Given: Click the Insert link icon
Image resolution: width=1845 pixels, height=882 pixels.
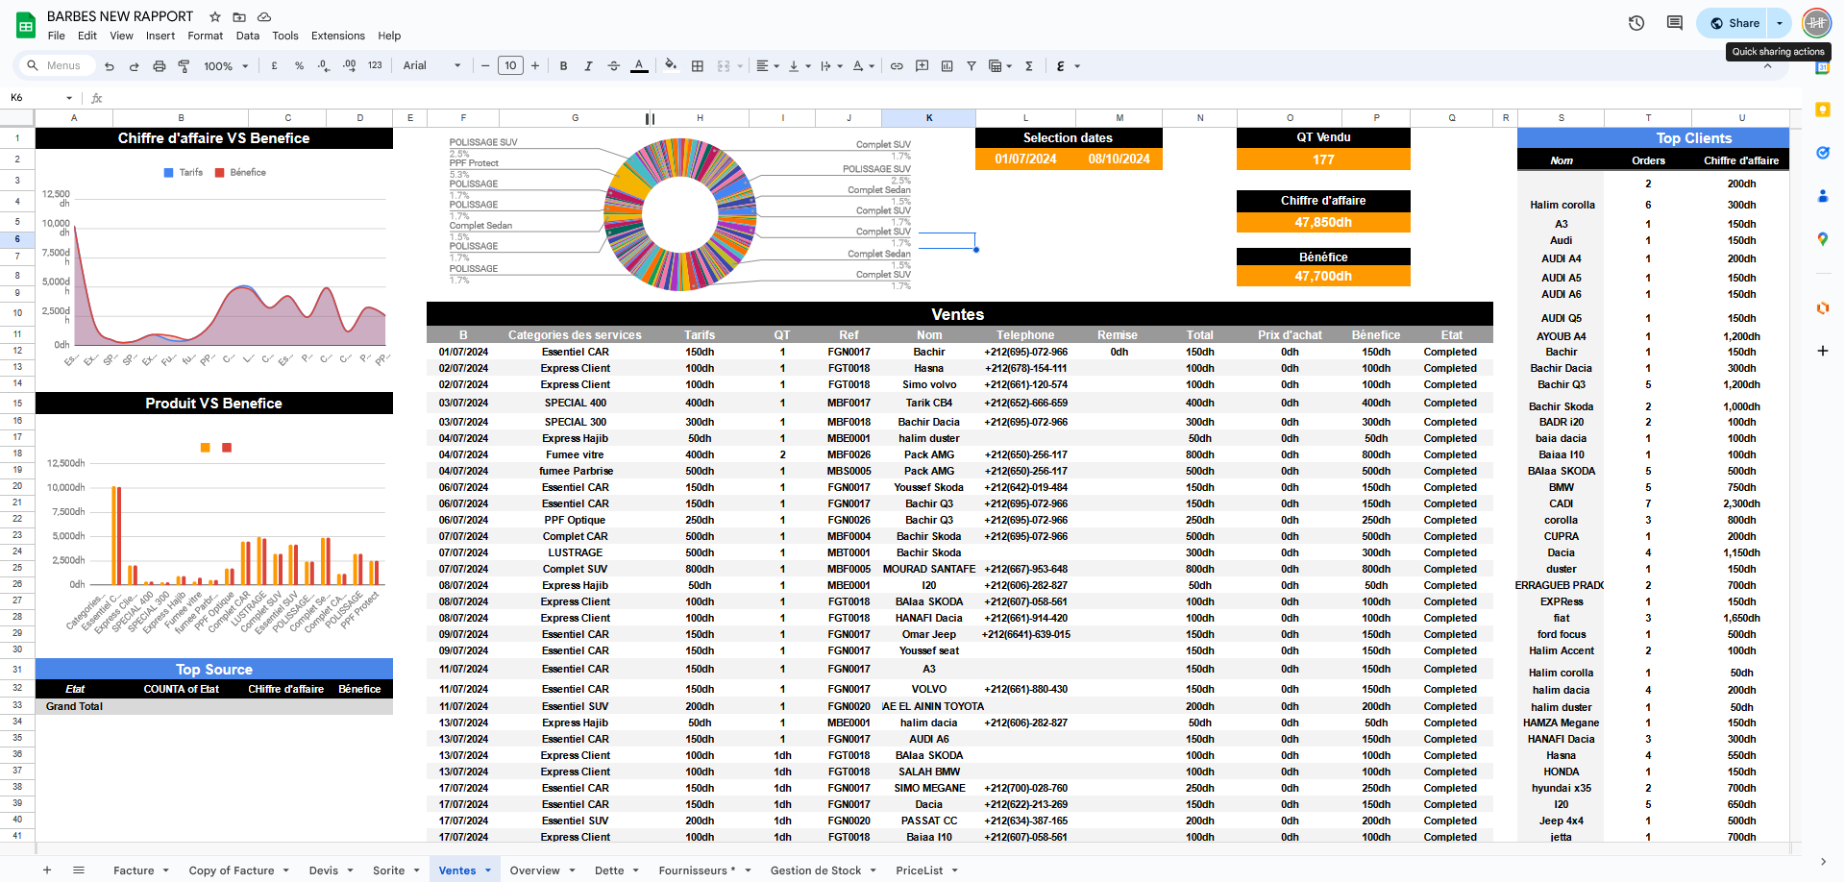Looking at the screenshot, I should point(897,66).
